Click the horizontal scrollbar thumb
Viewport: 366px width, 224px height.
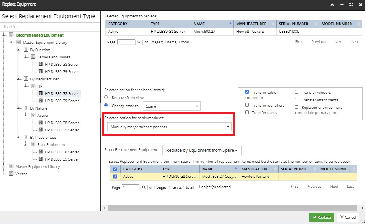coord(233,208)
